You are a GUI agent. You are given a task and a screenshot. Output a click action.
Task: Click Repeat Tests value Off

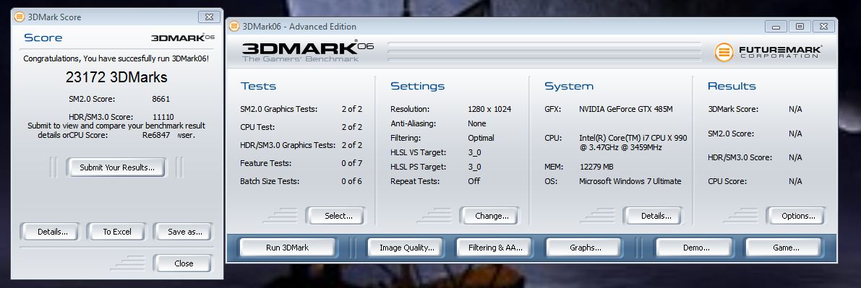pos(474,181)
